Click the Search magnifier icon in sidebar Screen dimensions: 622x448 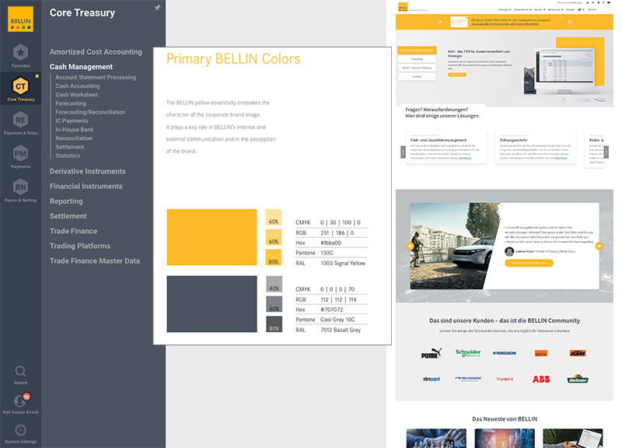tap(20, 372)
